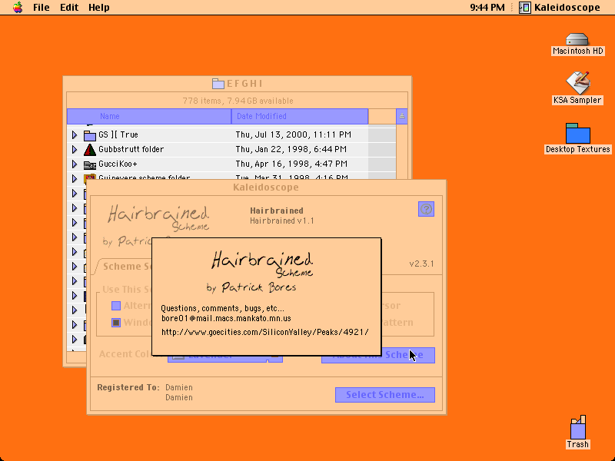Open the Apple menu
The width and height of the screenshot is (615, 461).
(x=18, y=7)
